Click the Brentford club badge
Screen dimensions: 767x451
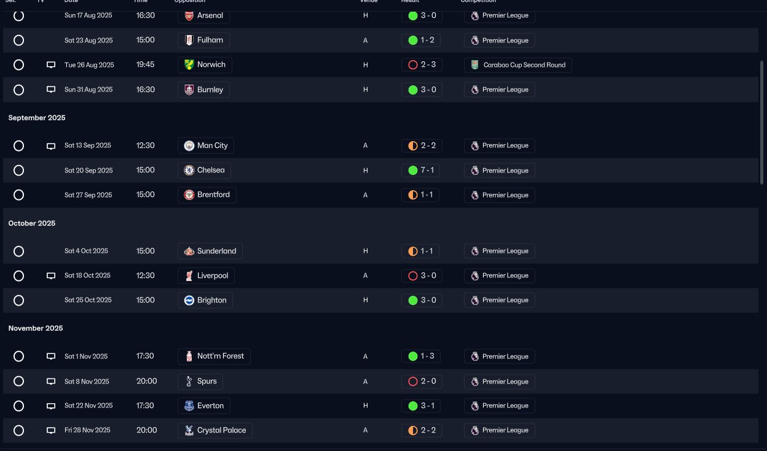[x=189, y=195]
